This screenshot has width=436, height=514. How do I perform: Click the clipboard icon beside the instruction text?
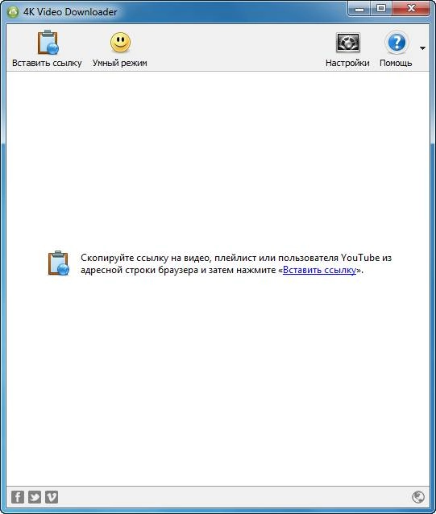pos(58,263)
